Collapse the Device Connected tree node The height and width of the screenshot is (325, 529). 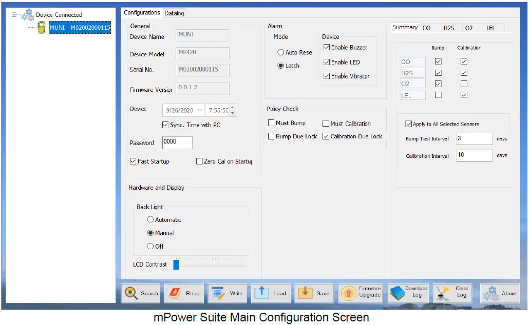tap(14, 14)
